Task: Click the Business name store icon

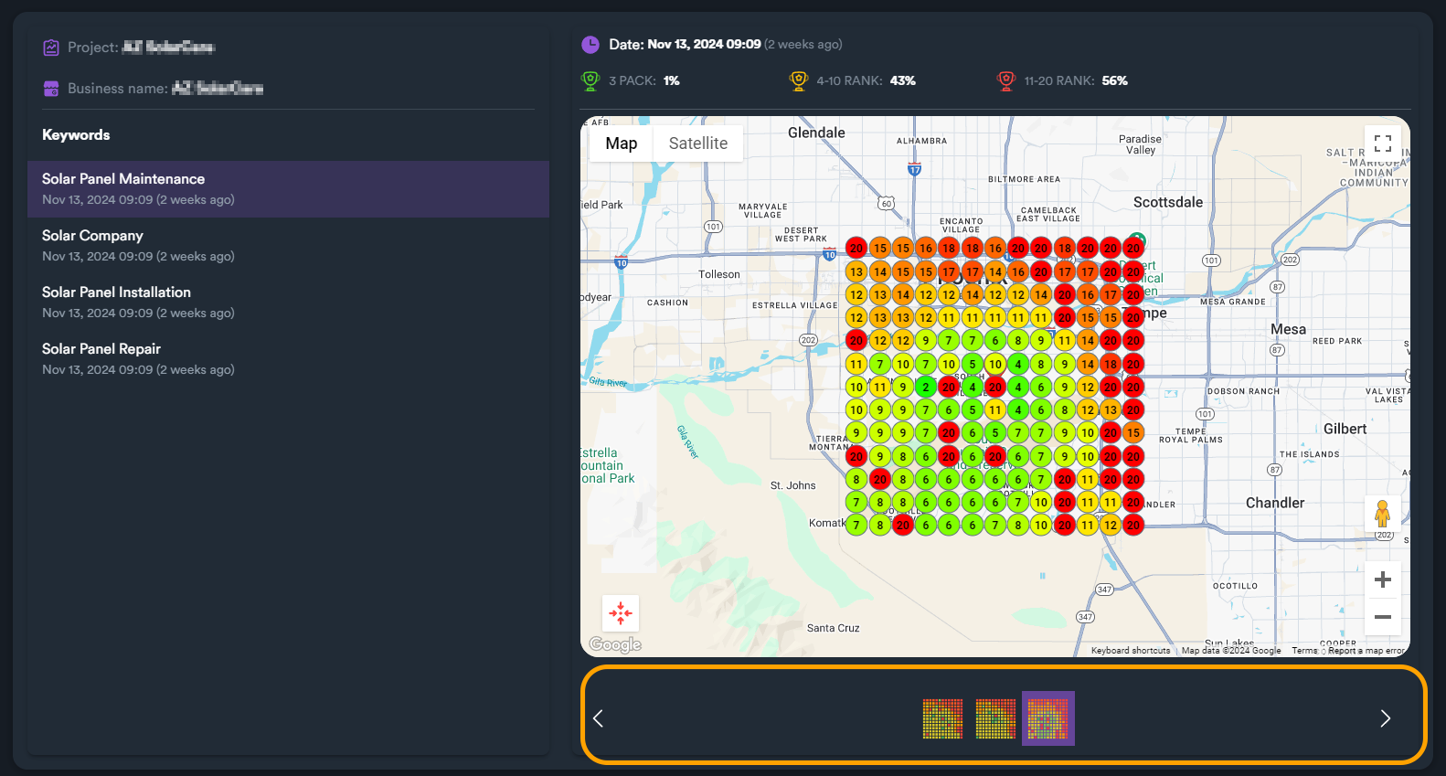Action: (51, 89)
